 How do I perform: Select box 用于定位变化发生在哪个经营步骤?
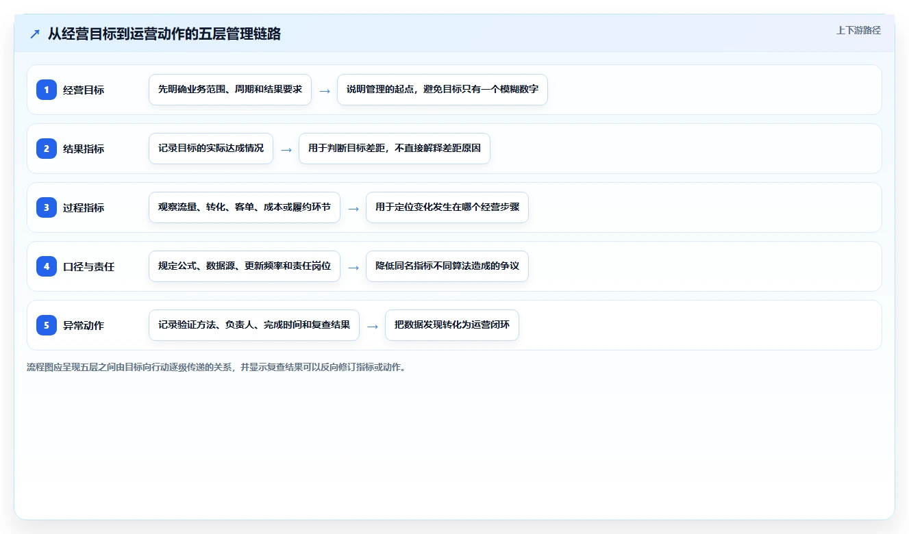pyautogui.click(x=447, y=207)
